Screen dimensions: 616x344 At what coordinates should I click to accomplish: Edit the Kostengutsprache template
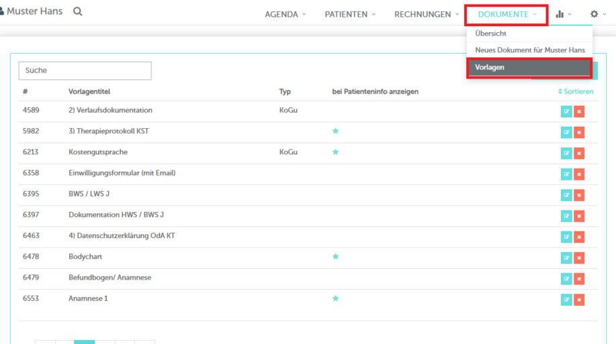coord(566,154)
